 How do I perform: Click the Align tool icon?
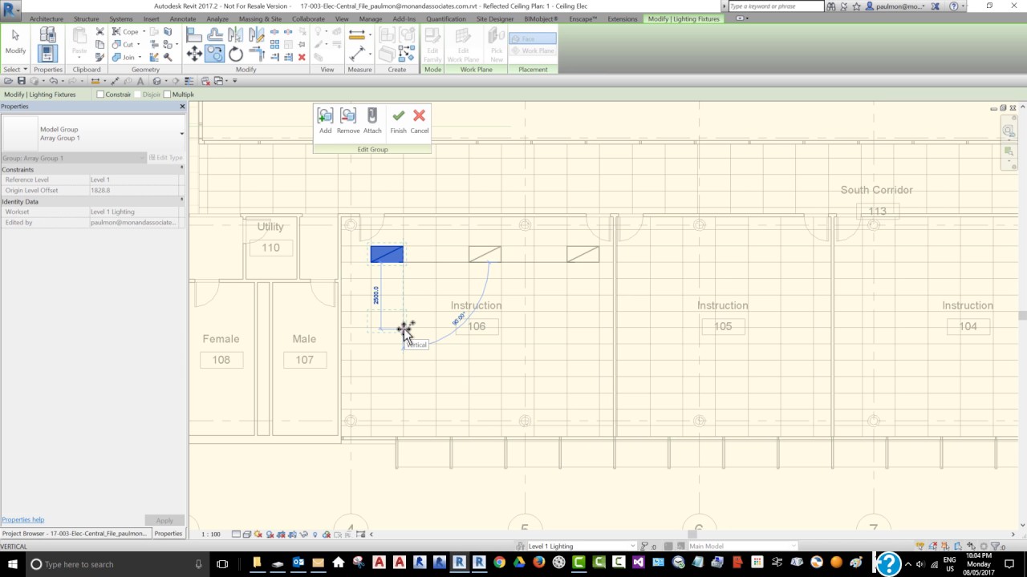coord(194,34)
